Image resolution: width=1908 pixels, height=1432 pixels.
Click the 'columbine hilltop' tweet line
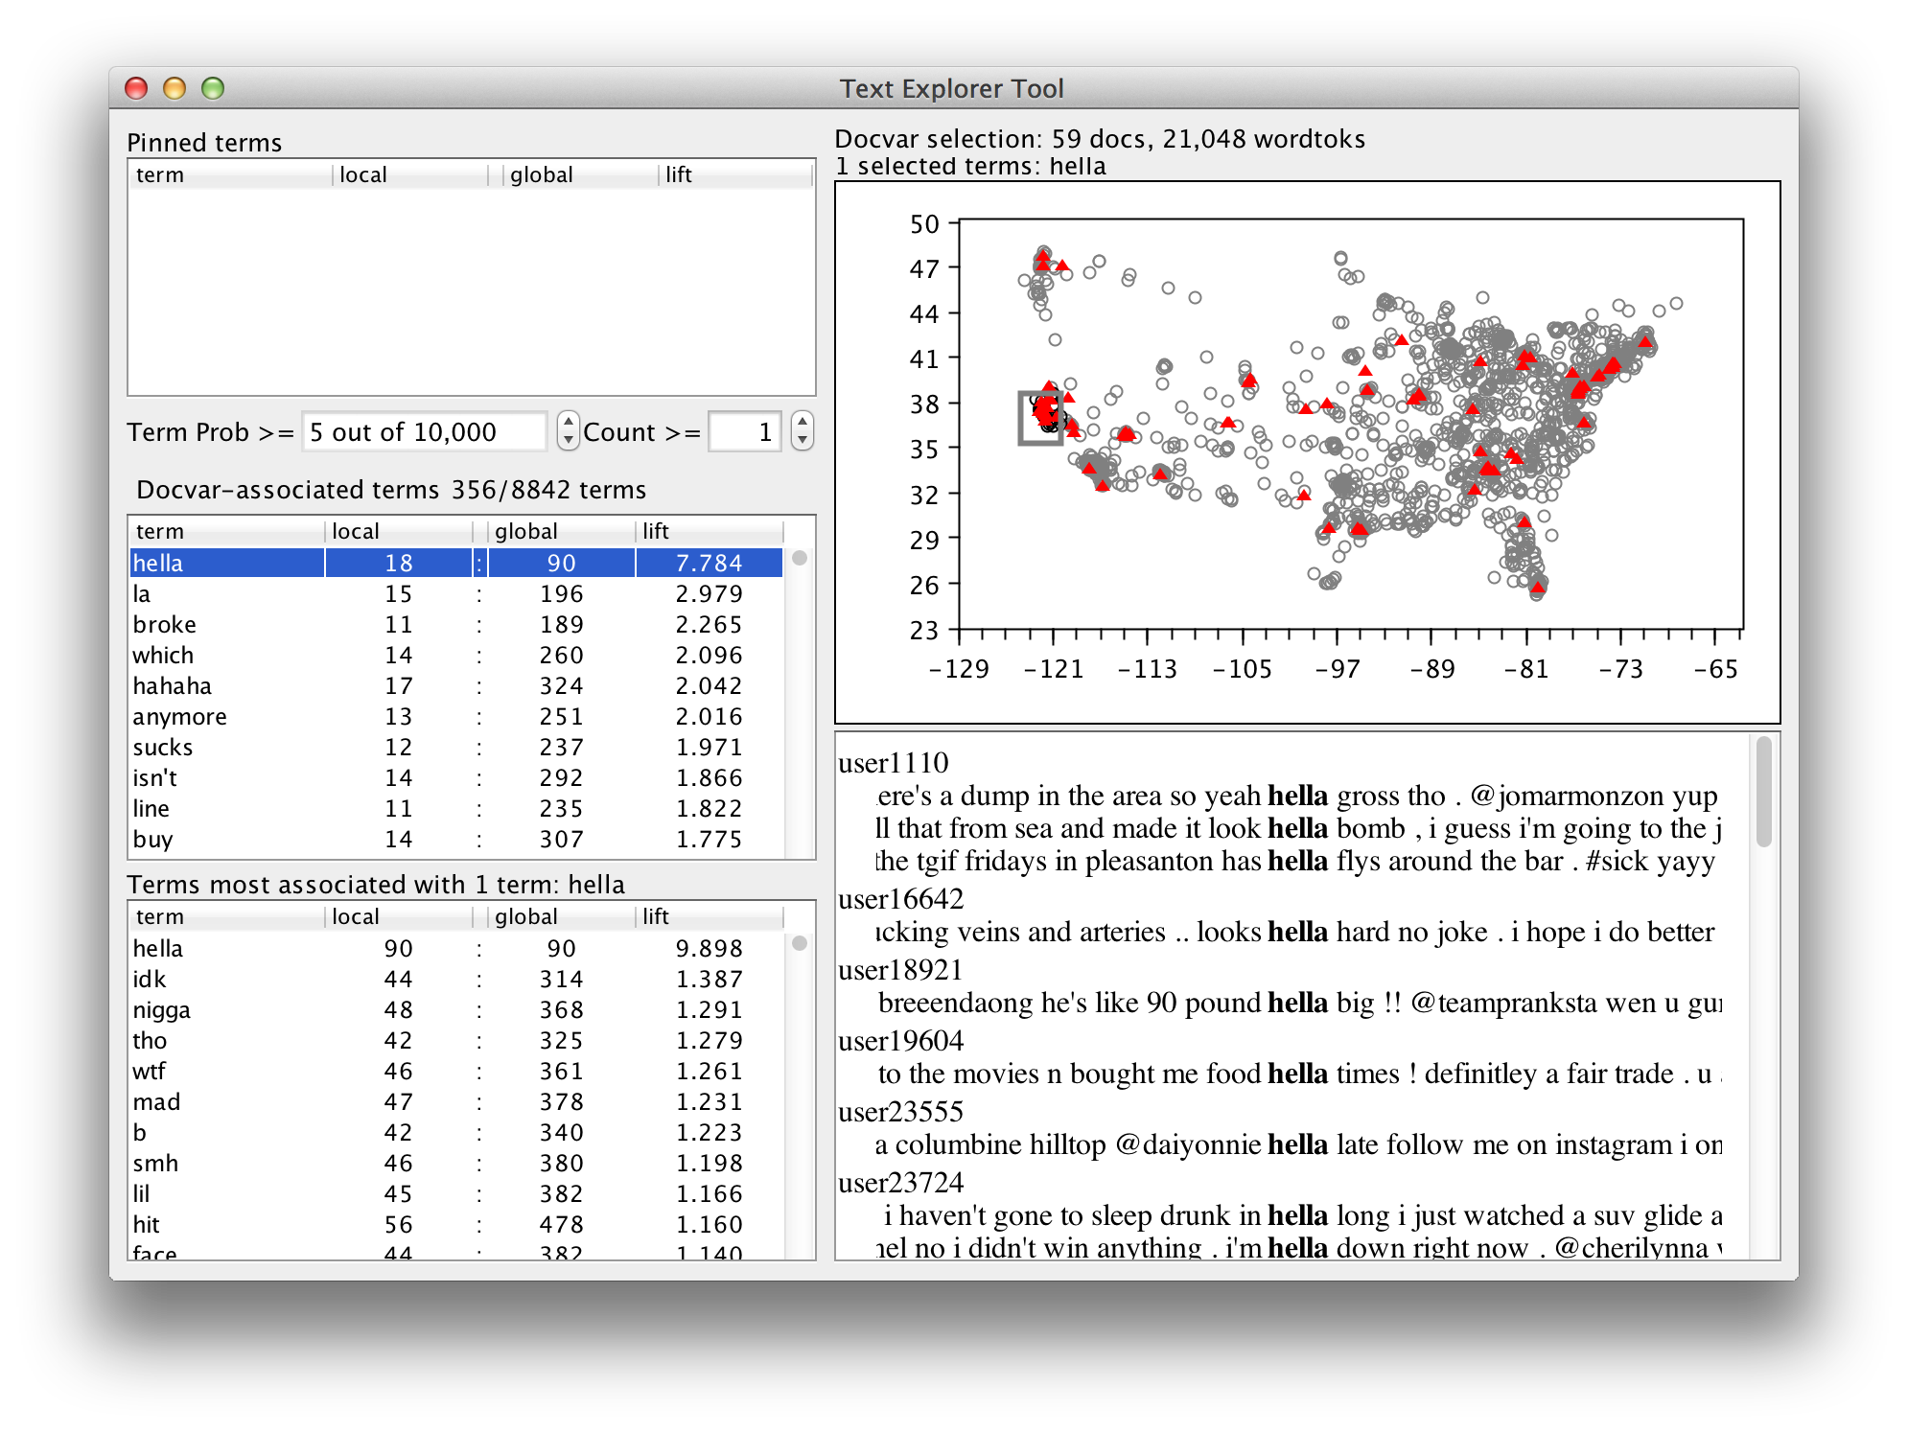(x=1298, y=1144)
